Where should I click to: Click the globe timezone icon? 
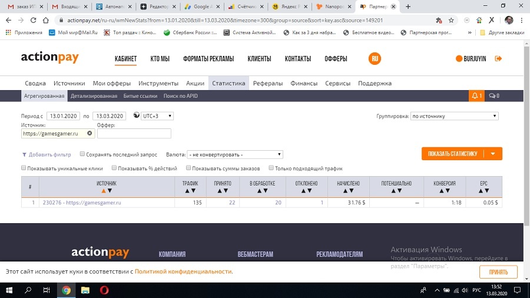tap(136, 115)
